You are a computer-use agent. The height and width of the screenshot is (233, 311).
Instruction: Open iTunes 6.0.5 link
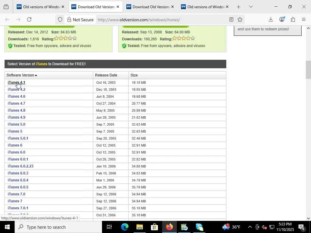18,187
